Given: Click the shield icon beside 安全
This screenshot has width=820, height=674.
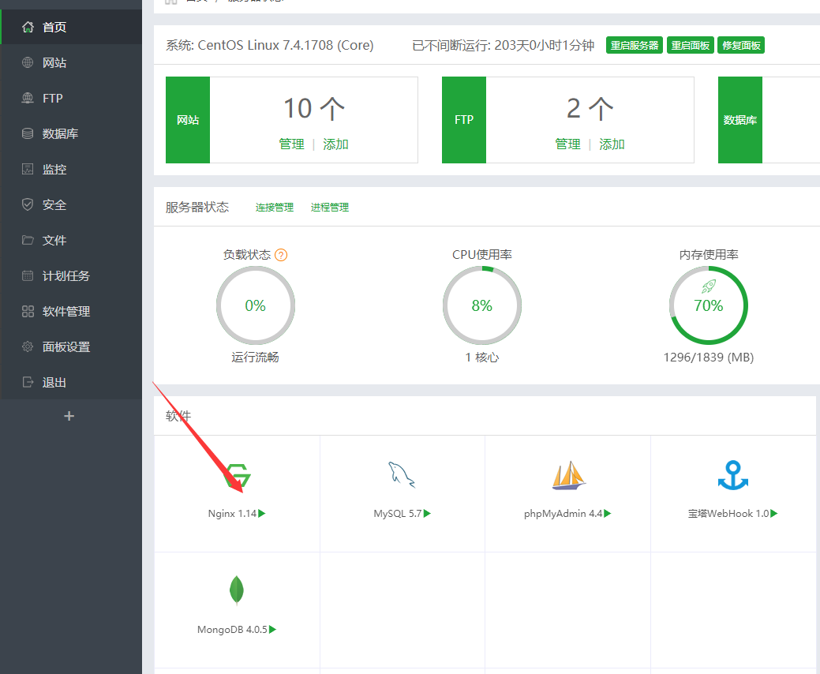Looking at the screenshot, I should pos(28,204).
